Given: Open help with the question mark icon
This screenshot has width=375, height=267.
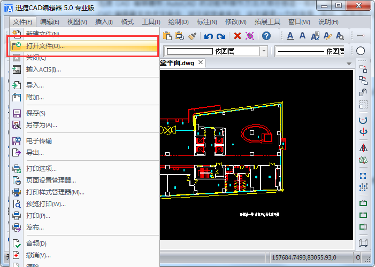Looking at the screenshot, I should [x=266, y=36].
